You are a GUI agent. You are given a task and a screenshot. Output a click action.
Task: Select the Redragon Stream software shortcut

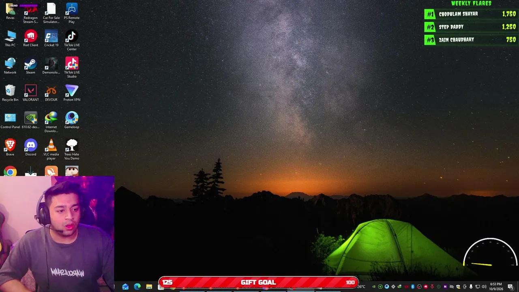point(30,13)
